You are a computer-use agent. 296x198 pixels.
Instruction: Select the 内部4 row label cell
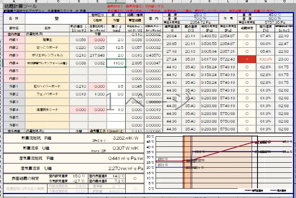click(14, 63)
